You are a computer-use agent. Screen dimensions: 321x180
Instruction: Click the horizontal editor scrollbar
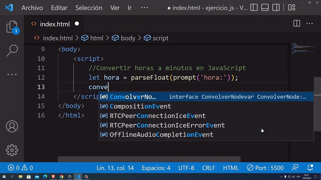pyautogui.click(x=149, y=159)
